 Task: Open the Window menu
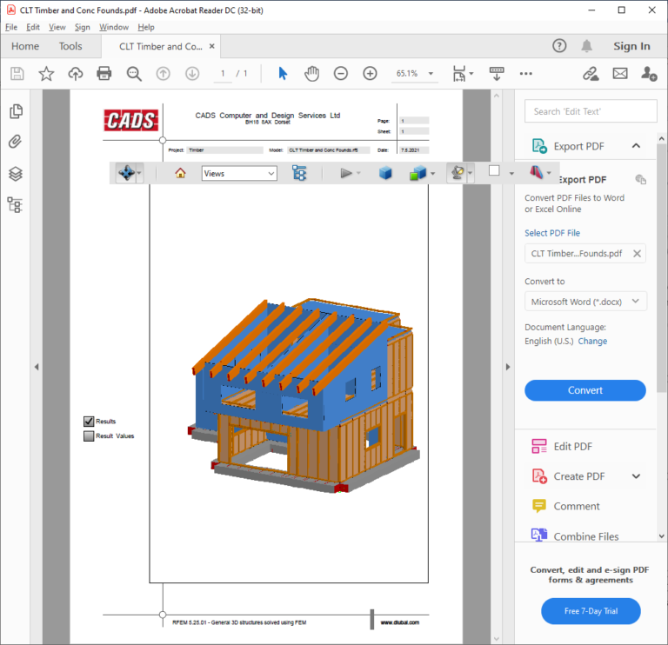point(114,27)
